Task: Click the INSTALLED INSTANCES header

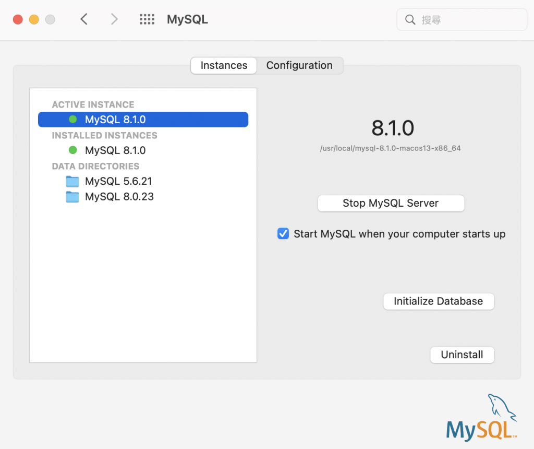Action: click(x=104, y=135)
